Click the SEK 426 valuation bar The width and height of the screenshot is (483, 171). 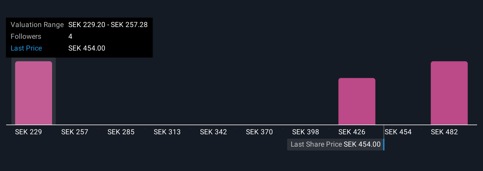coord(357,101)
